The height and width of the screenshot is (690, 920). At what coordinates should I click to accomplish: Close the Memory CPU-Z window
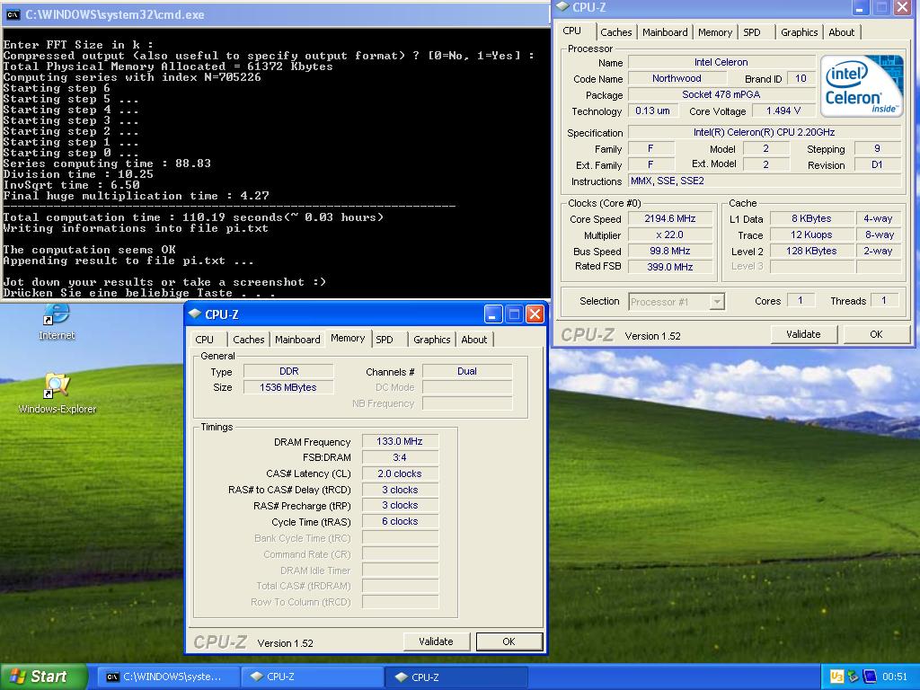click(x=535, y=314)
